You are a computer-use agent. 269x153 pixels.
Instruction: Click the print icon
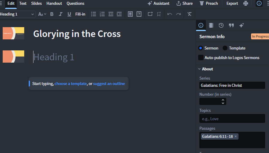pos(246,3)
